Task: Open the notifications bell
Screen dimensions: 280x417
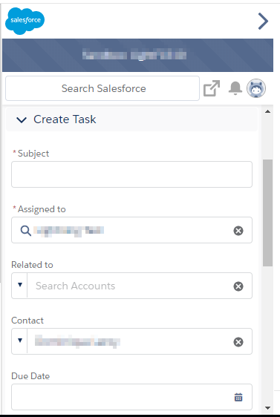Action: (235, 88)
